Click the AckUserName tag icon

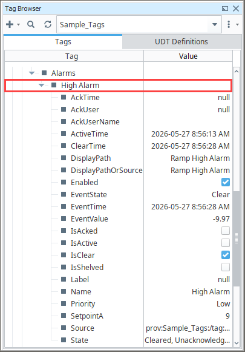(64, 121)
